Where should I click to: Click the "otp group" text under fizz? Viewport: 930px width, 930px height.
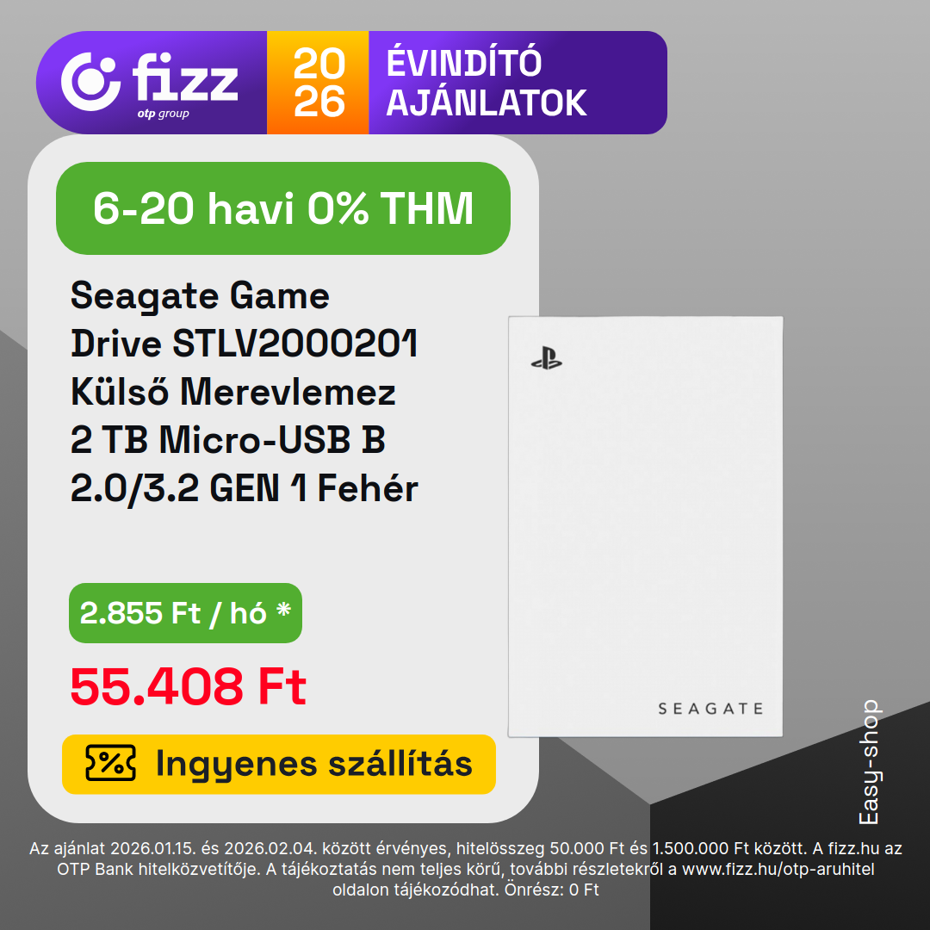(x=163, y=114)
